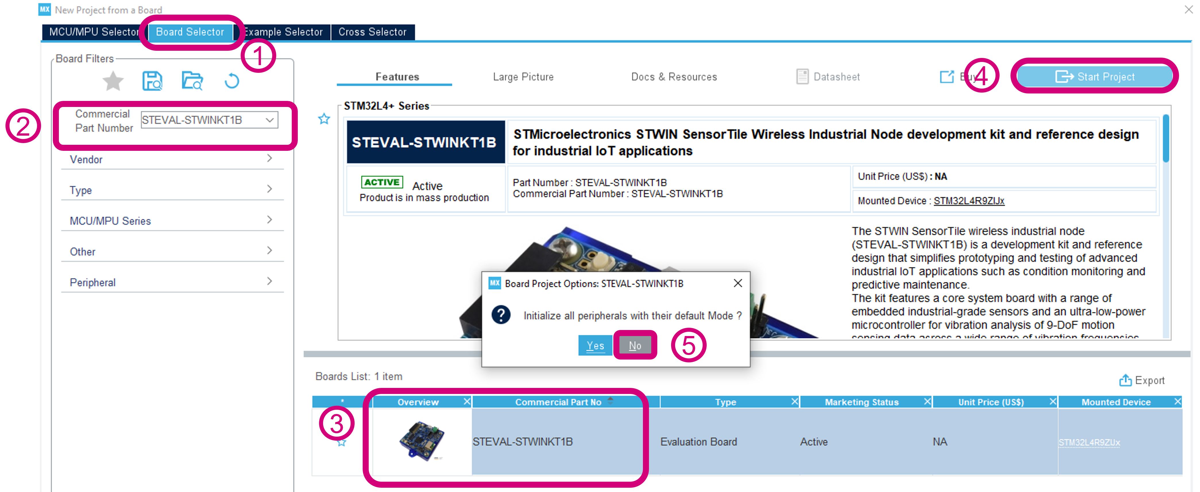This screenshot has width=1200, height=492.
Task: Click the Buy external link icon
Action: pos(947,77)
